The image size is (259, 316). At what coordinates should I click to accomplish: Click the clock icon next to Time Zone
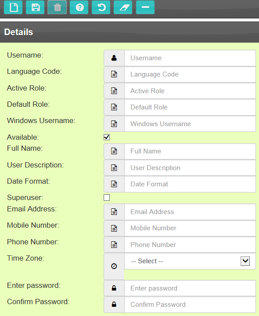pos(114,266)
